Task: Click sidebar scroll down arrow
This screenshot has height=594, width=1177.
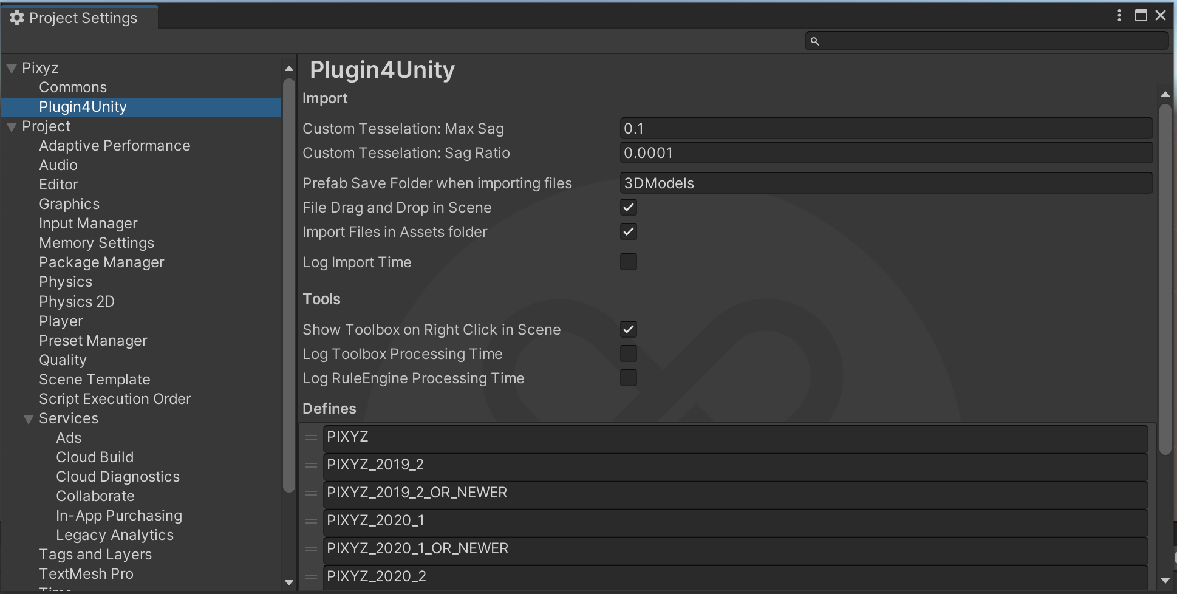Action: (289, 582)
